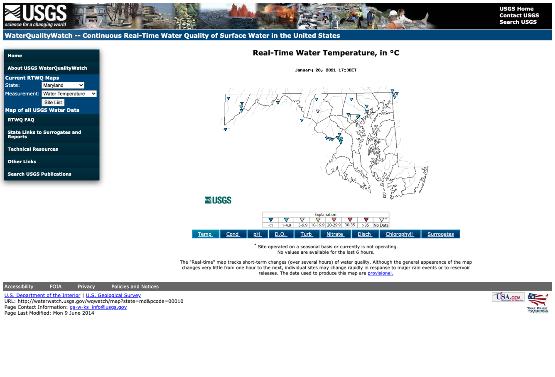Select the blue "<1" legend triangle
Image resolution: width=555 pixels, height=377 pixels.
tap(270, 220)
